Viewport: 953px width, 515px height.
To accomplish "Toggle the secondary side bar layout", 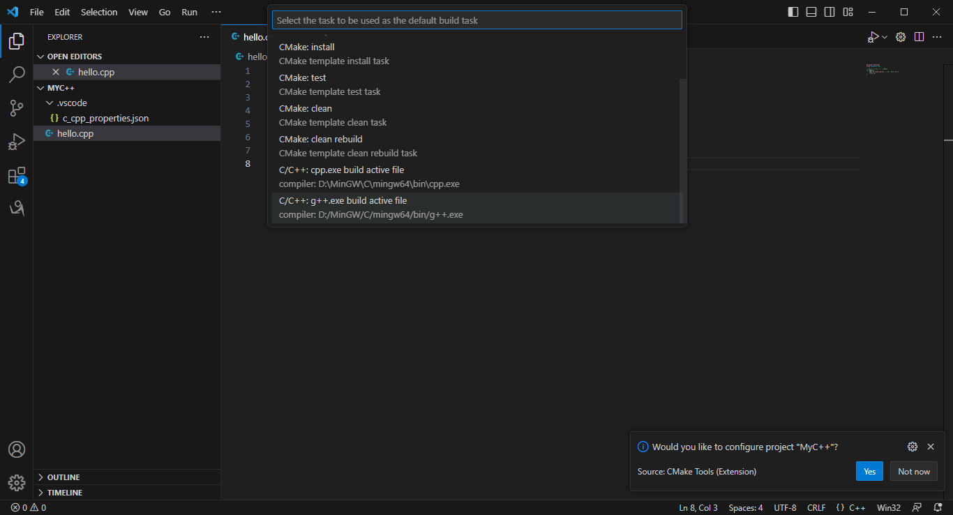I will 830,12.
